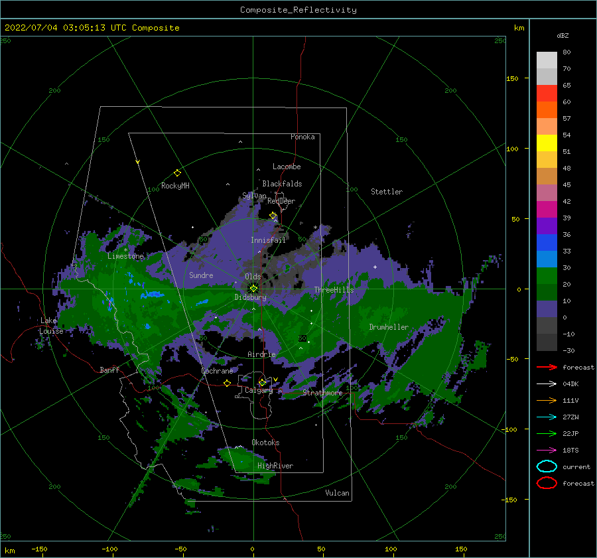Pick the light gray swatch beside 80

click(547, 60)
